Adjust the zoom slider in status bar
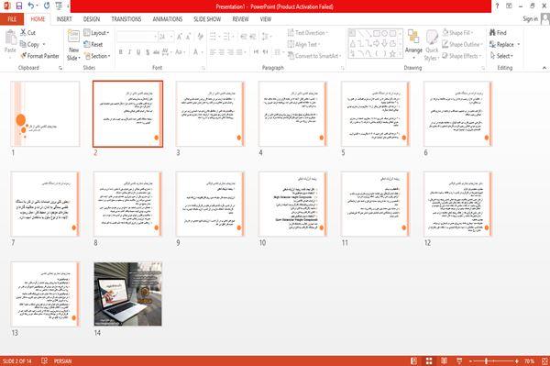 coord(487,360)
